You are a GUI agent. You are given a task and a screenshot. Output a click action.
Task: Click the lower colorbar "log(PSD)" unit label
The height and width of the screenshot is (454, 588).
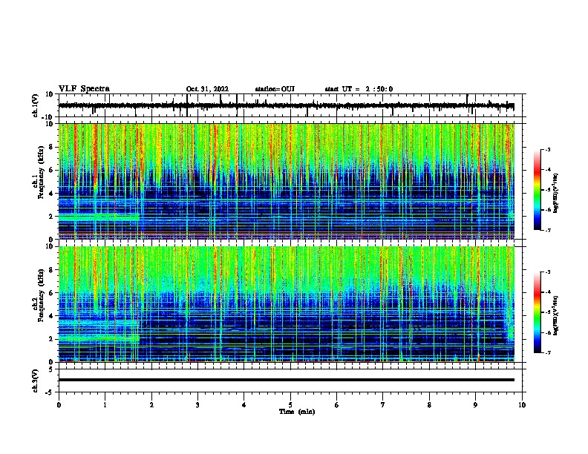click(x=555, y=315)
